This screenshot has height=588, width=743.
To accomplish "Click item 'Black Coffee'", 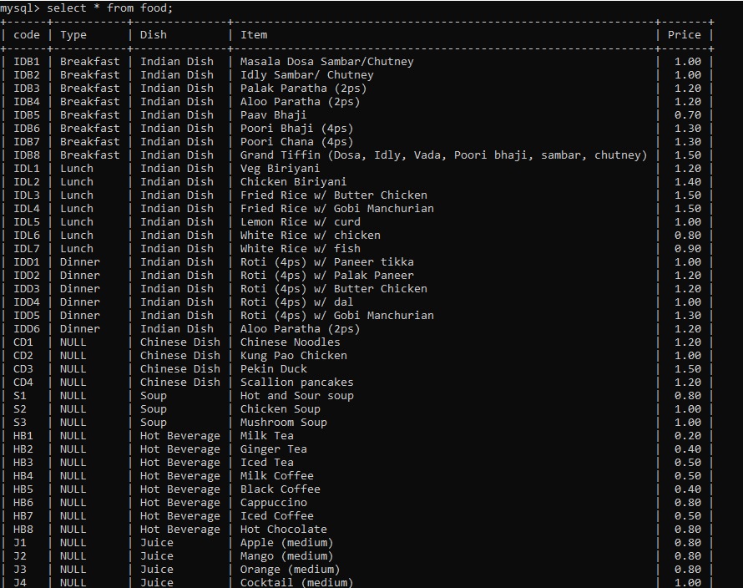I will [x=280, y=489].
